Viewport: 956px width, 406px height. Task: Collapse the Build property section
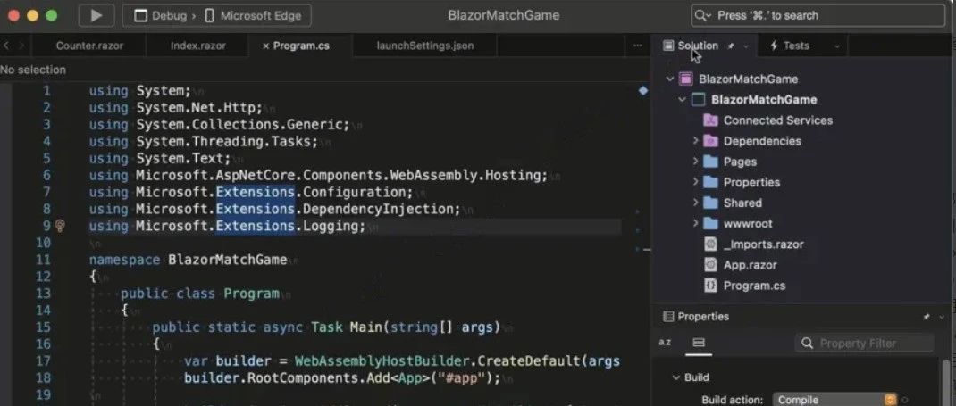click(x=675, y=377)
